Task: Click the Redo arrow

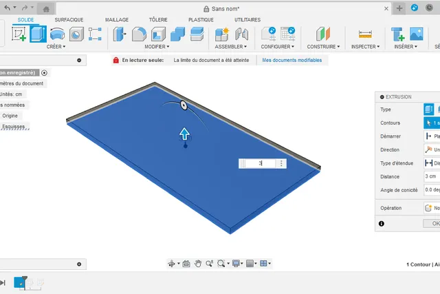Action: pos(25,8)
